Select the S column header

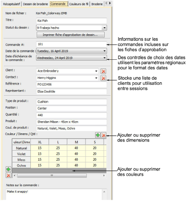95,142
